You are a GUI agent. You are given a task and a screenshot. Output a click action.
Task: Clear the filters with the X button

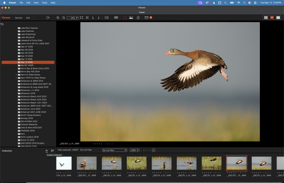[x=154, y=150]
